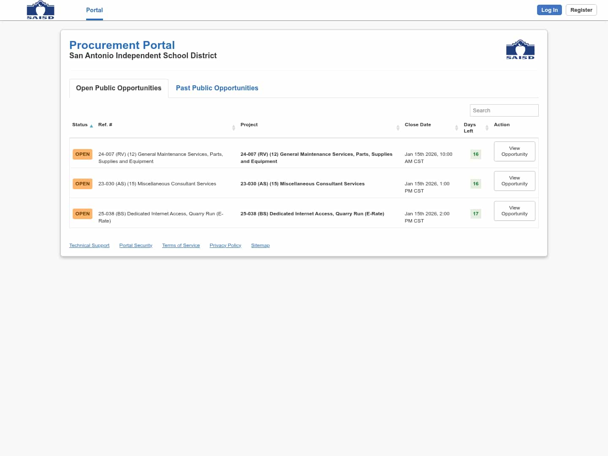
Task: Open the Portal Security link
Action: pyautogui.click(x=136, y=245)
